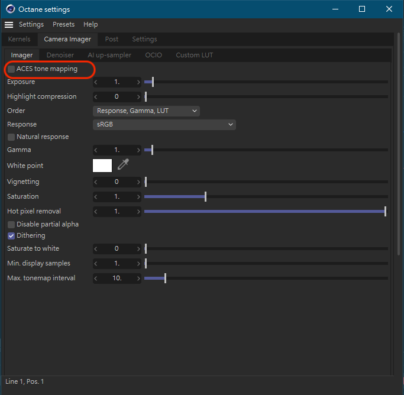Select the Custom LUT tab
404x395 pixels.
[194, 55]
